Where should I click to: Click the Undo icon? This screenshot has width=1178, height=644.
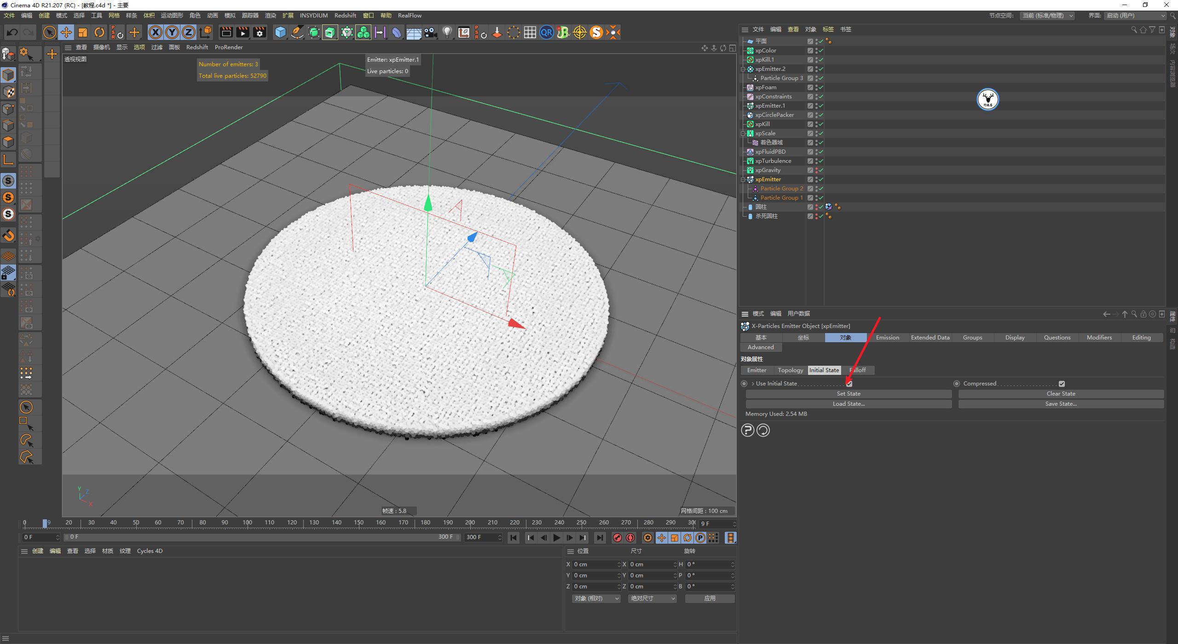(x=12, y=32)
